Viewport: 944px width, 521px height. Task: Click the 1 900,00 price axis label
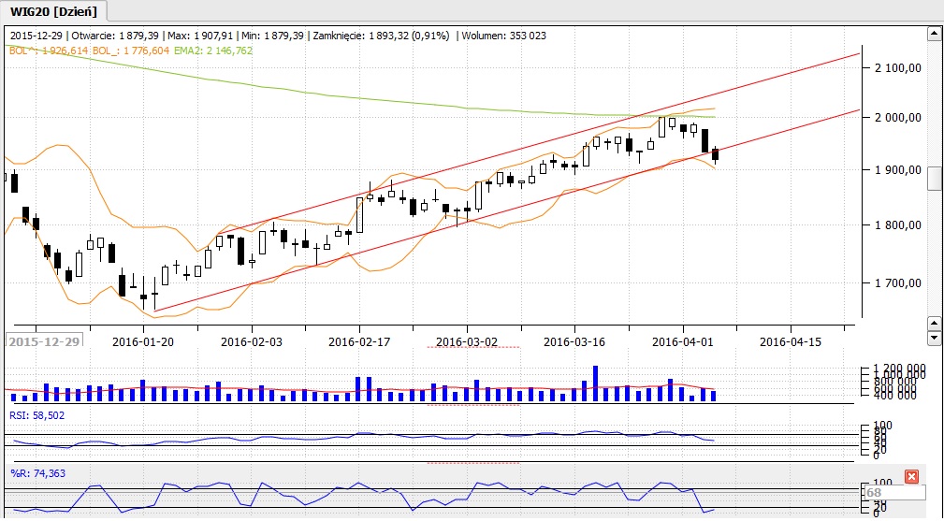897,170
